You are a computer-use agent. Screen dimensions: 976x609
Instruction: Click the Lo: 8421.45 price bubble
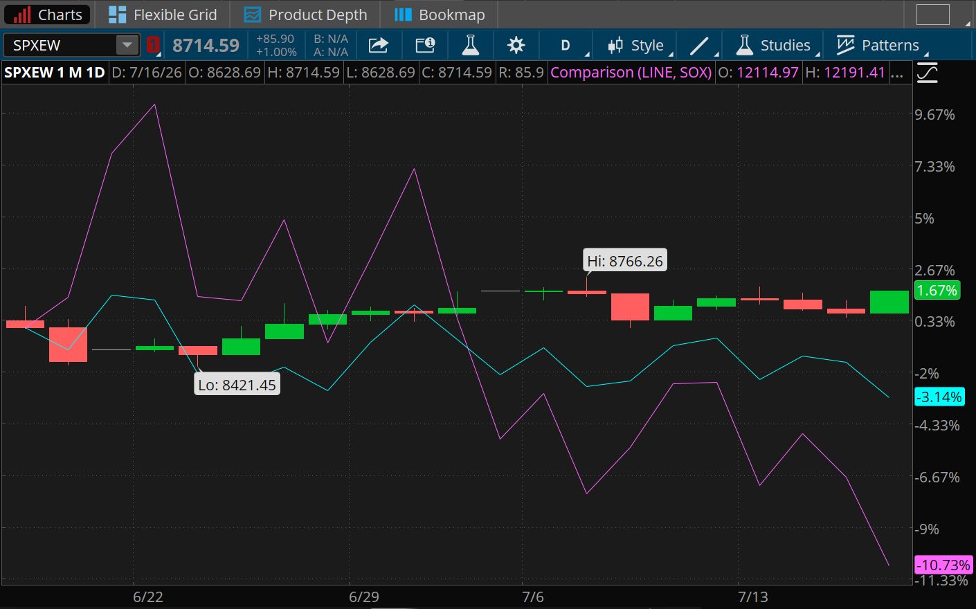coord(237,385)
